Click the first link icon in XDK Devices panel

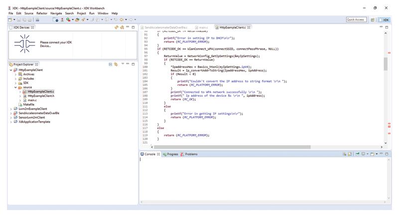pyautogui.click(x=117, y=27)
